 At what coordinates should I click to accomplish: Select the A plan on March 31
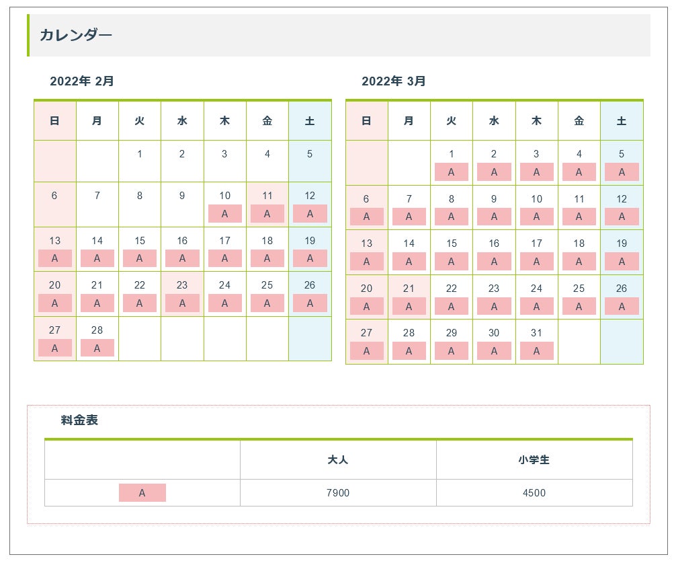536,351
